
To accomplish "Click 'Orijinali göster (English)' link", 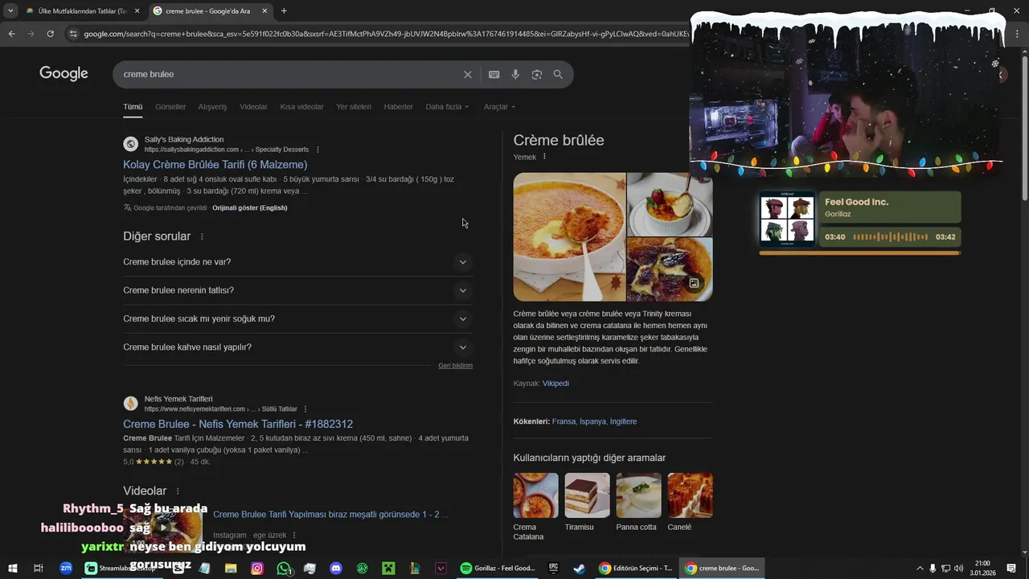I will pyautogui.click(x=249, y=208).
